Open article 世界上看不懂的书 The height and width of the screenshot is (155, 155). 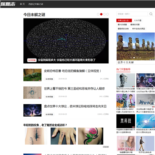[x=74, y=89]
